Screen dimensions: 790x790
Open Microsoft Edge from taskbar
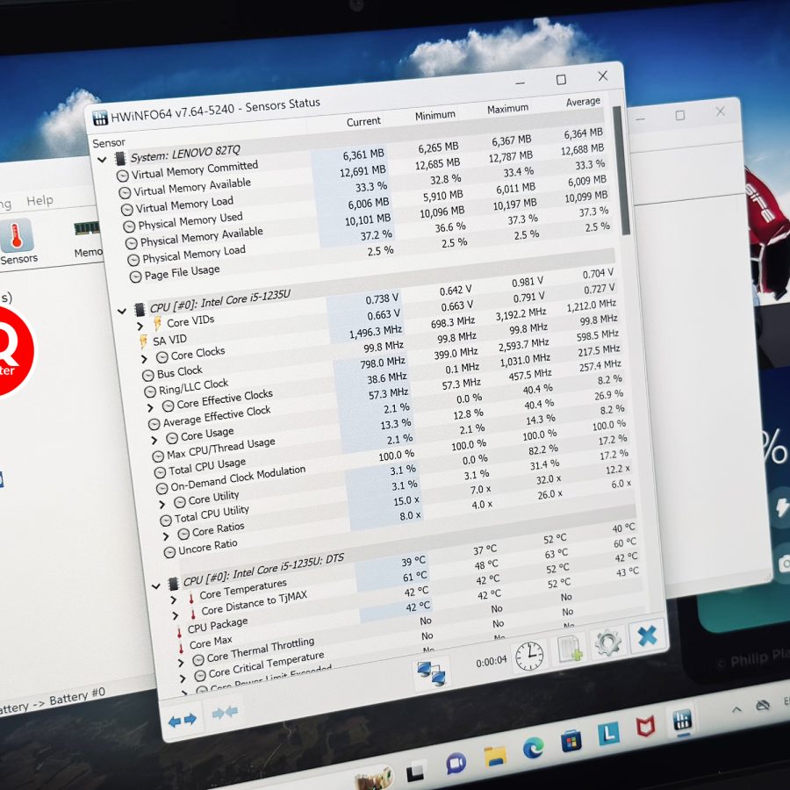tap(533, 747)
